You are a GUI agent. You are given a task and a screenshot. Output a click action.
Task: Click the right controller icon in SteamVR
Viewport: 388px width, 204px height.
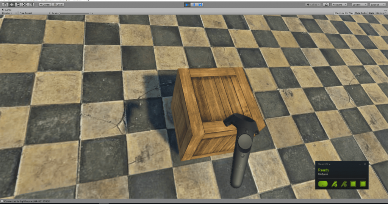[344, 184]
